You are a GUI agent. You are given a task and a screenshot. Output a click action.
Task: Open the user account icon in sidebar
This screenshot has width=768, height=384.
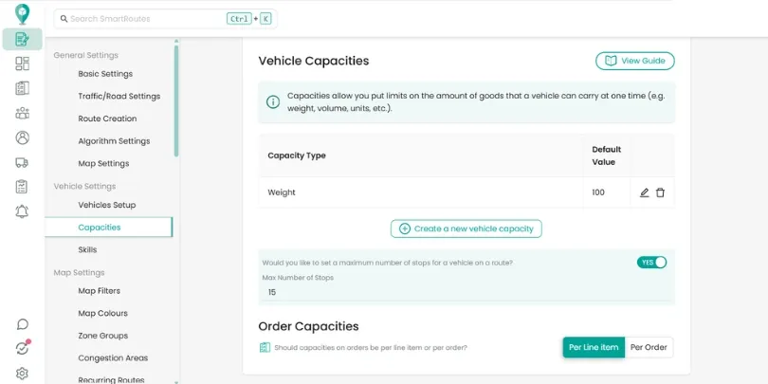coord(22,137)
